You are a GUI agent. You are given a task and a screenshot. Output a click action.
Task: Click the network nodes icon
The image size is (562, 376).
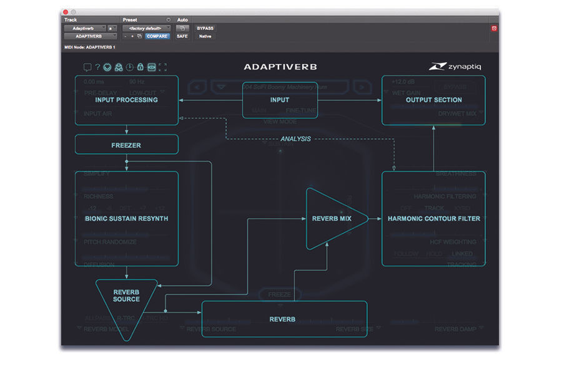pos(119,67)
